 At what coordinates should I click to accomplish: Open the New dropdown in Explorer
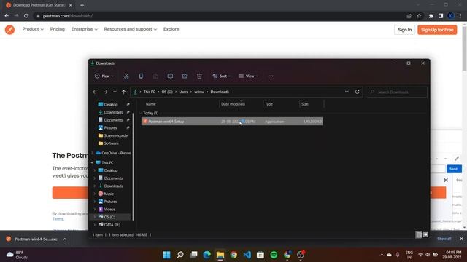(x=104, y=76)
